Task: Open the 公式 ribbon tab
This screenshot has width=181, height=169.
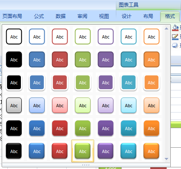Action: pyautogui.click(x=39, y=16)
